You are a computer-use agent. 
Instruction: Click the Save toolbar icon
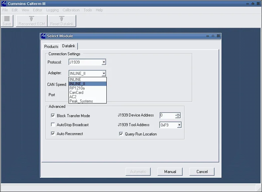point(7,21)
